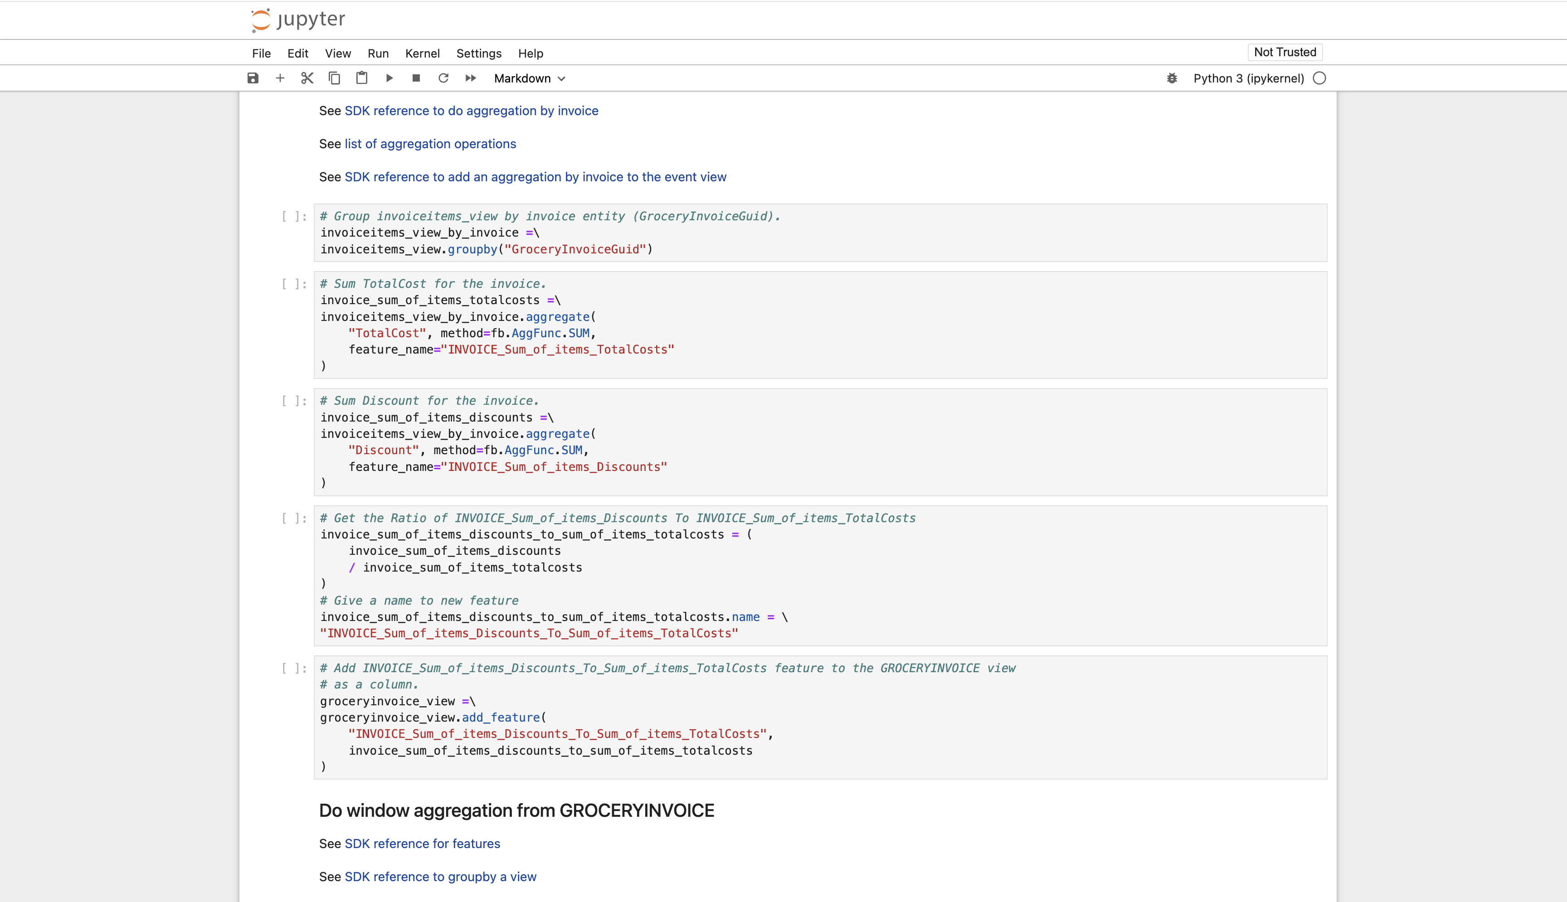Open list of aggregation operations link
The width and height of the screenshot is (1567, 902).
point(430,144)
